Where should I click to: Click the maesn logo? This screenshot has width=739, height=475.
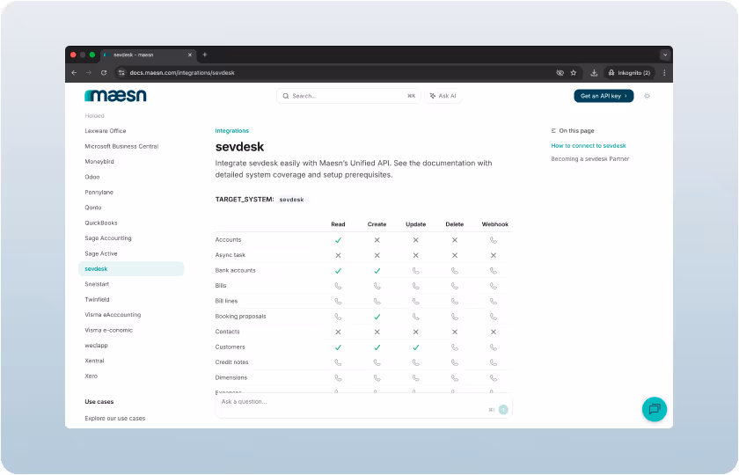click(115, 96)
